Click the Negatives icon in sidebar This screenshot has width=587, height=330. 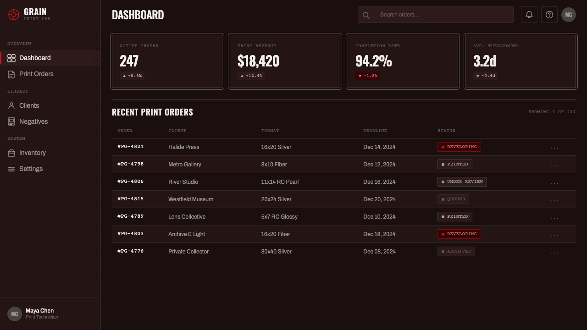[x=11, y=121]
